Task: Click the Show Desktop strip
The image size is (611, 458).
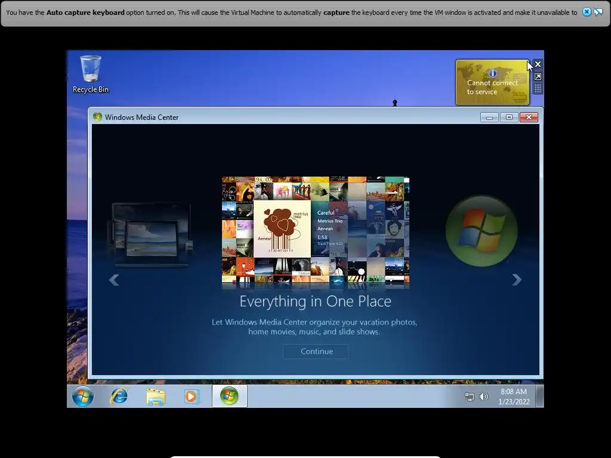Action: [539, 397]
